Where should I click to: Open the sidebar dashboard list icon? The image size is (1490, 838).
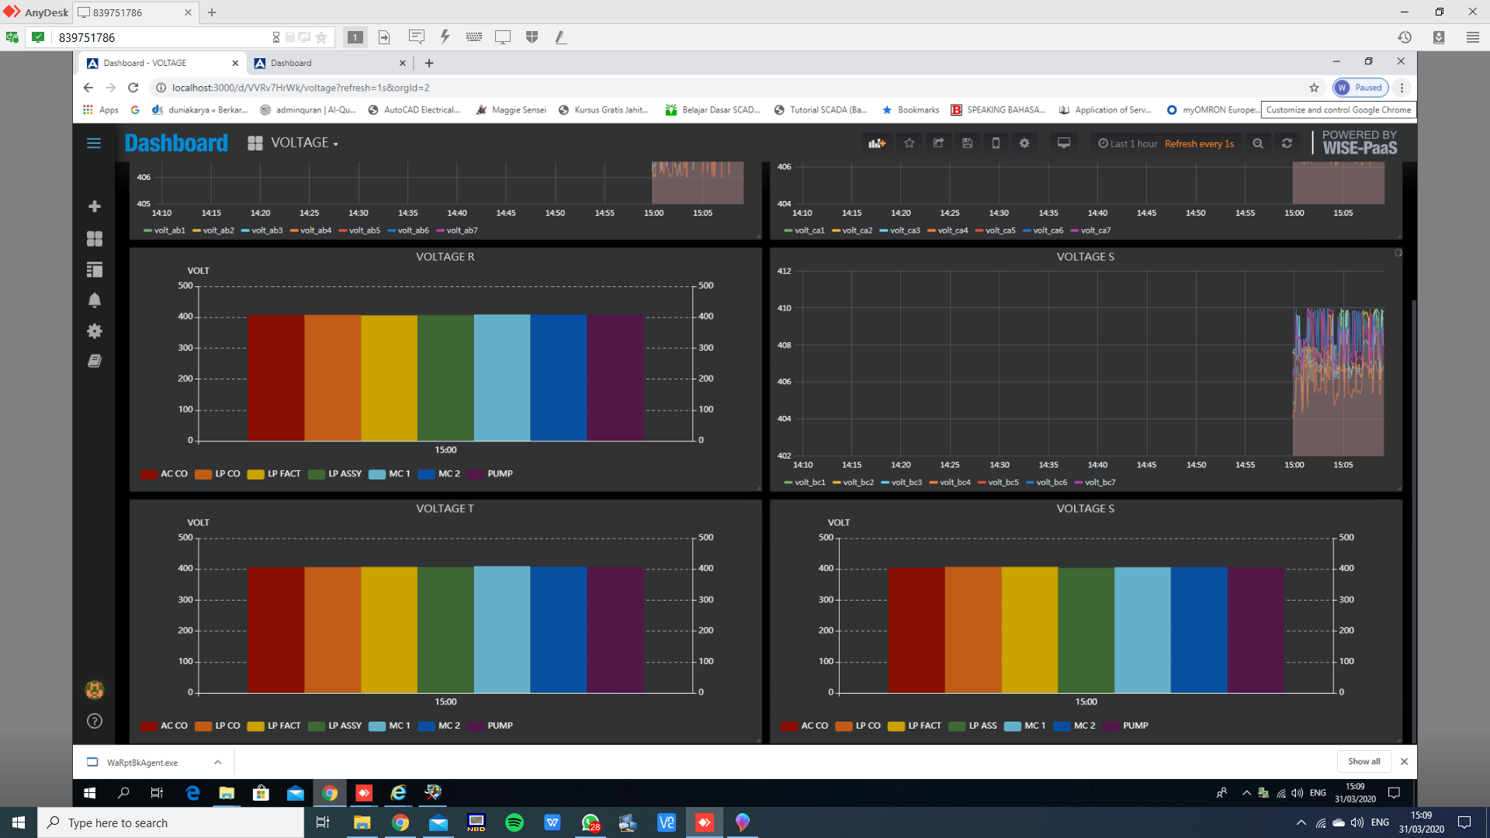tap(95, 269)
